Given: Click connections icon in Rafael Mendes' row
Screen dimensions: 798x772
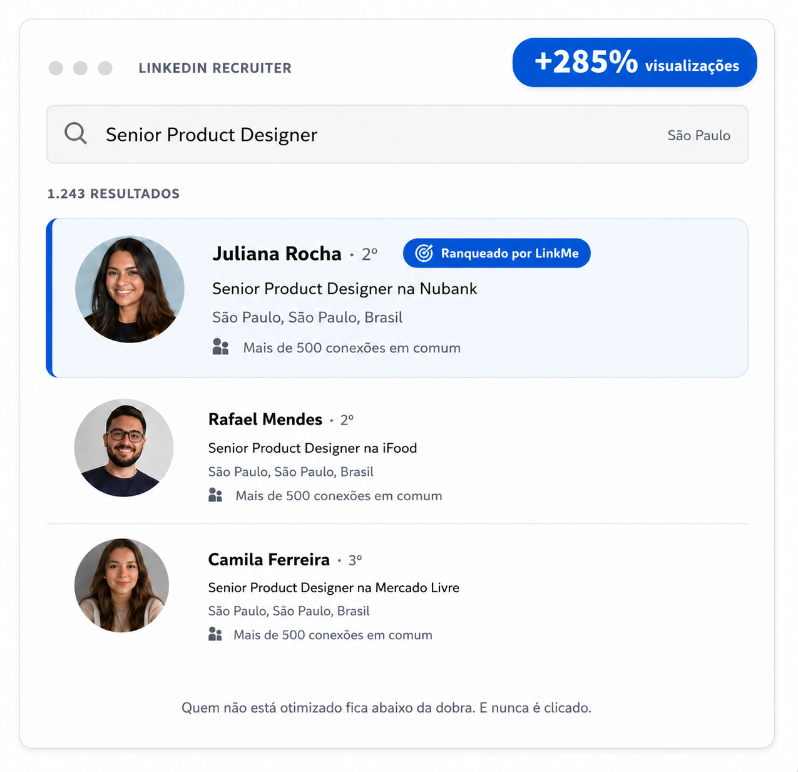Looking at the screenshot, I should click(215, 495).
